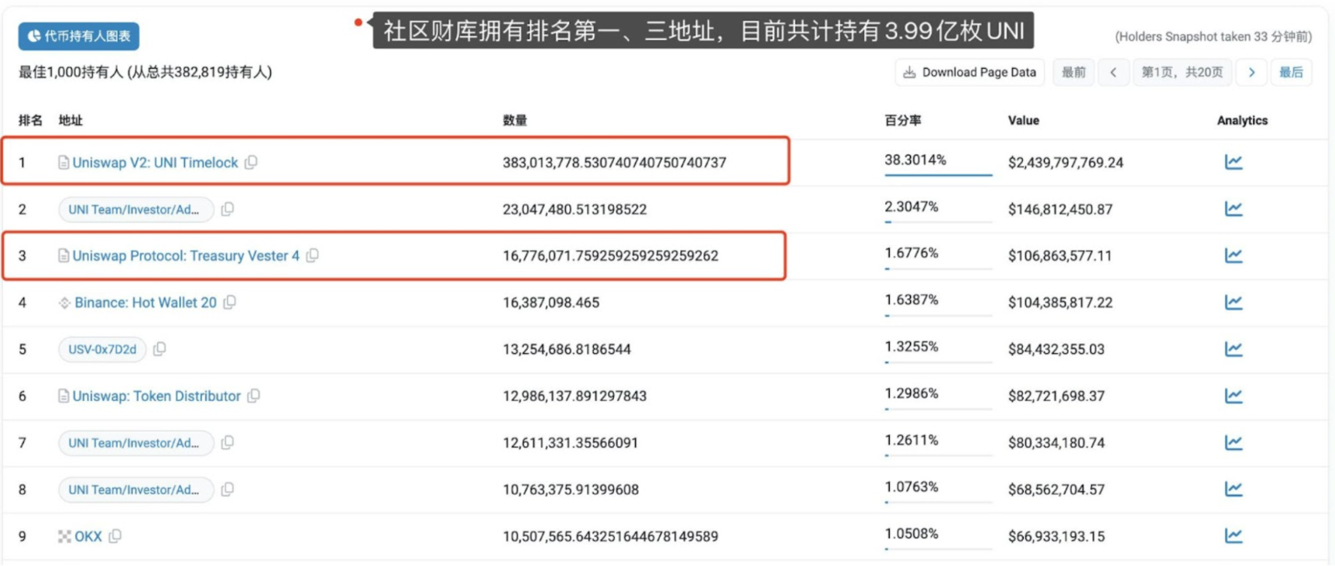View analytics for Binance Hot Wallet 20 row
The image size is (1335, 566).
coord(1234,302)
